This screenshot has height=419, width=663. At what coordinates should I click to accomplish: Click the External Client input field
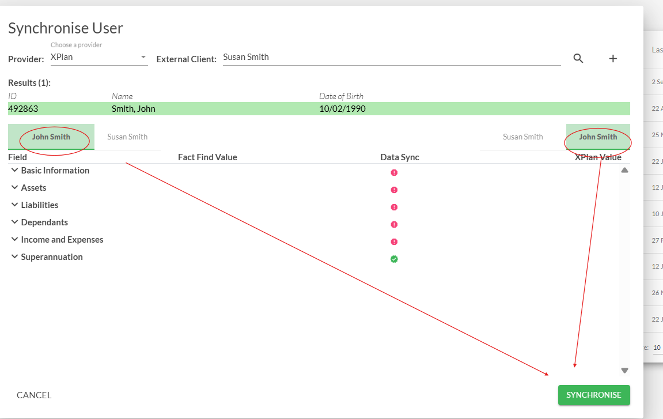392,58
